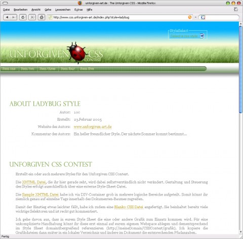The height and width of the screenshot is (239, 243).
Task: Click the StyleSelect legend label
Action: coord(179,30)
